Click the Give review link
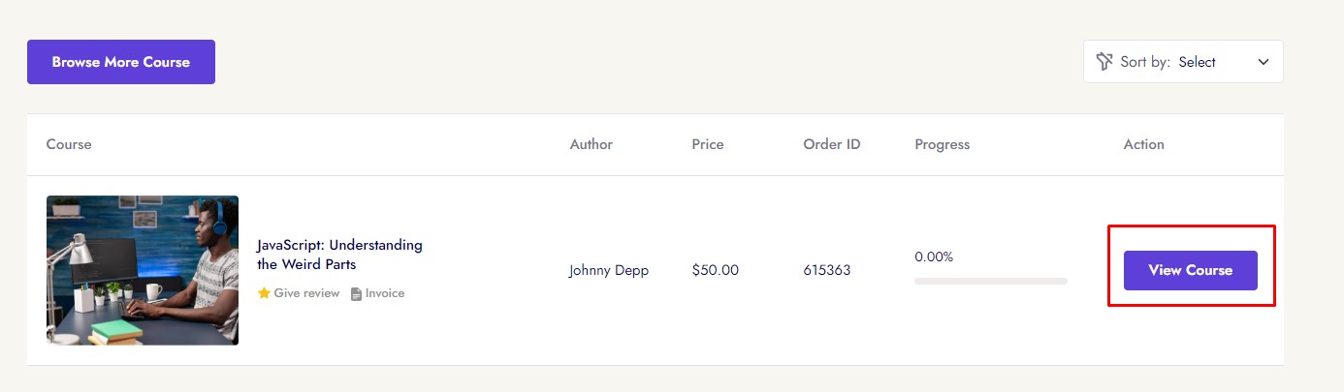The image size is (1344, 392). (306, 293)
